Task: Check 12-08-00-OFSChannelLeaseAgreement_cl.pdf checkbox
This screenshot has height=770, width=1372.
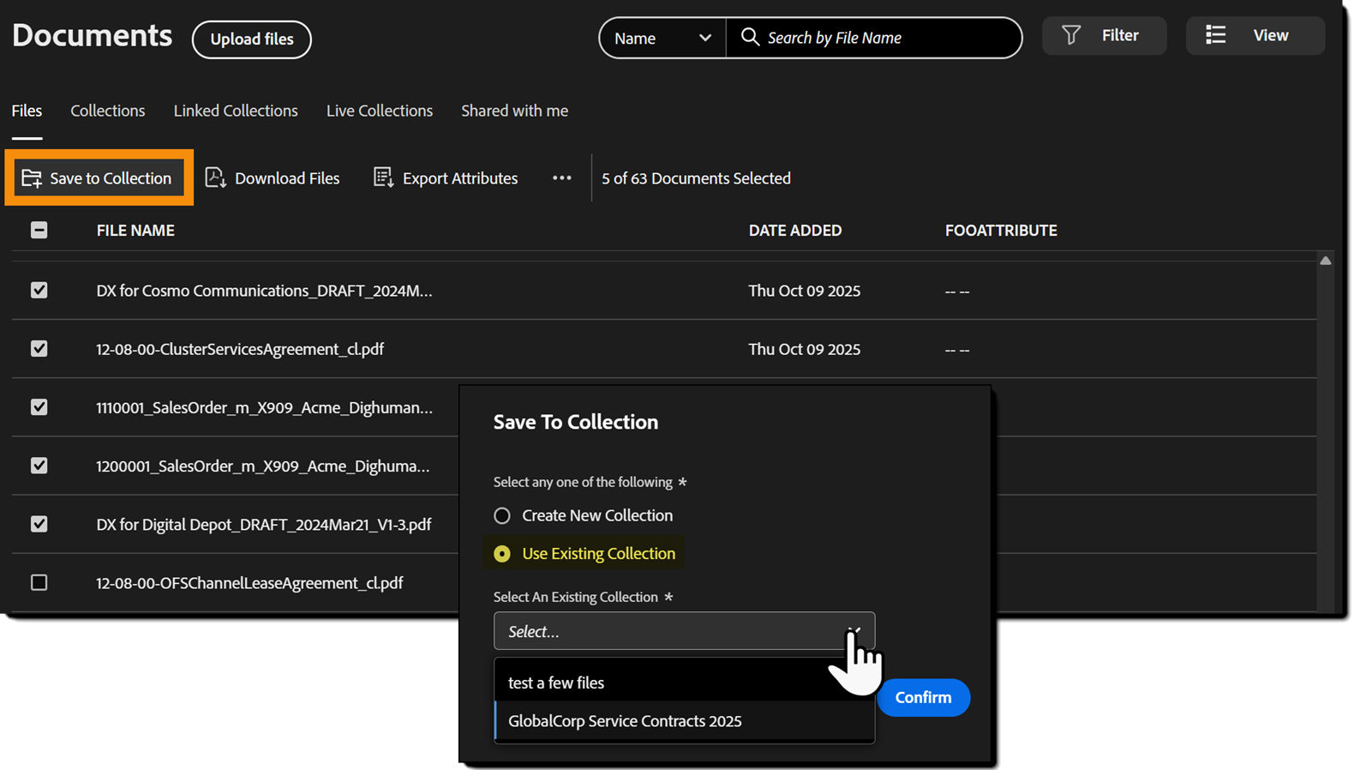Action: 39,582
